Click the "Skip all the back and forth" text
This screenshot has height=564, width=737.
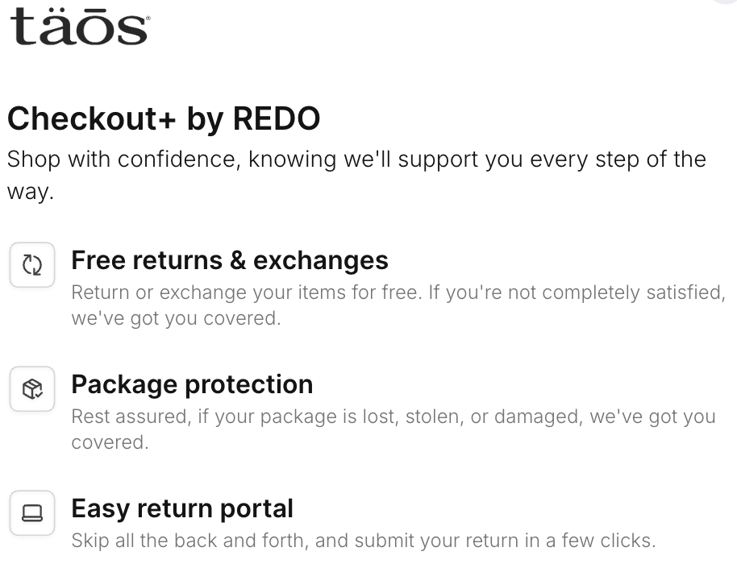point(211,540)
